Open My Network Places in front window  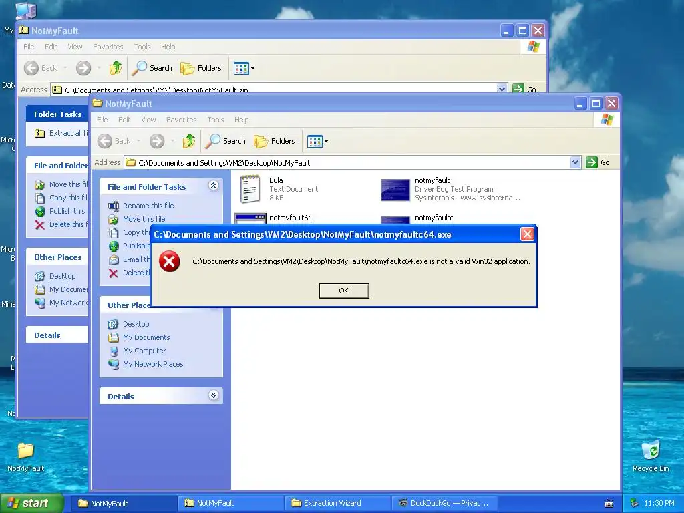[153, 364]
